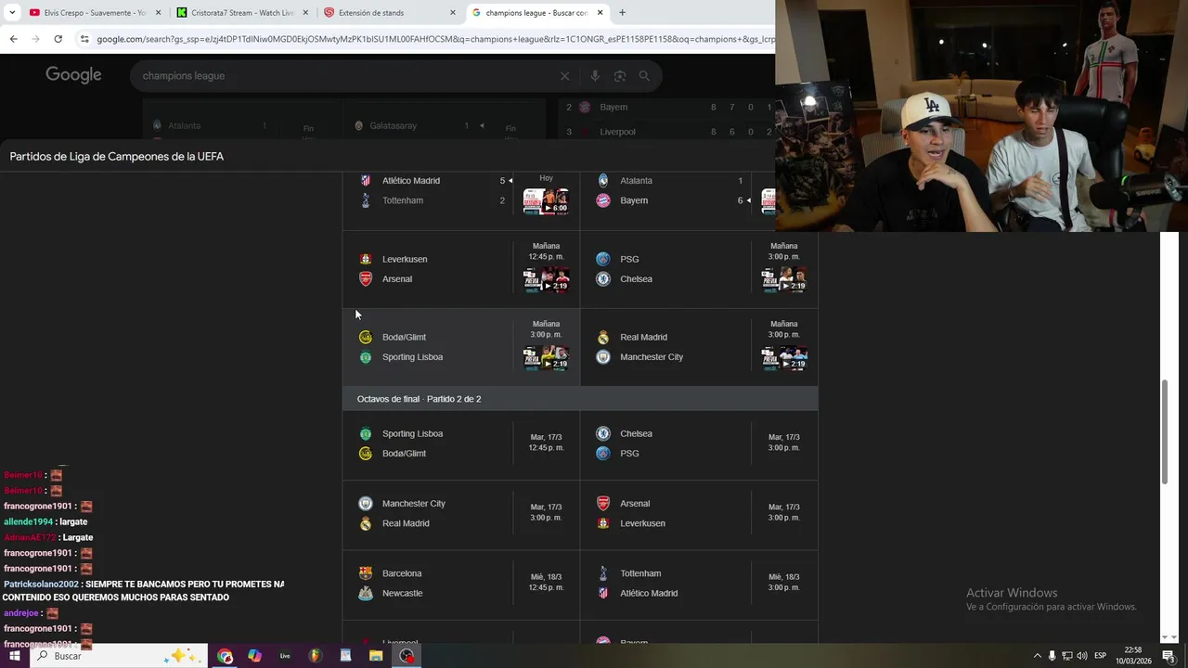Expand the tab search dropdown arrow
Viewport: 1188px width, 668px height.
(11, 13)
